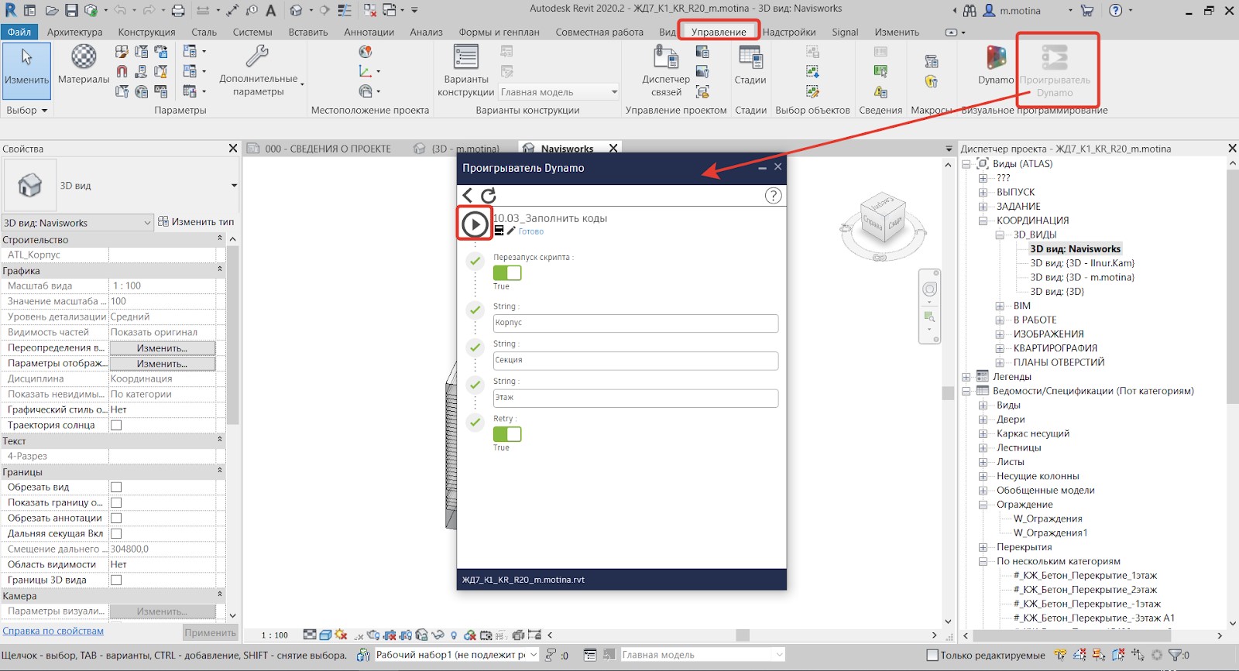Screen dimensions: 1239x671
Task: Switch to the Управление ribbon tab
Action: click(x=719, y=32)
